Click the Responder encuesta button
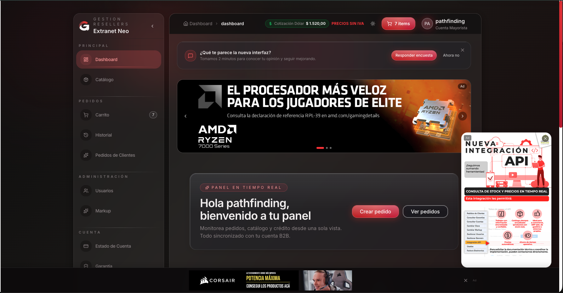 click(x=414, y=55)
